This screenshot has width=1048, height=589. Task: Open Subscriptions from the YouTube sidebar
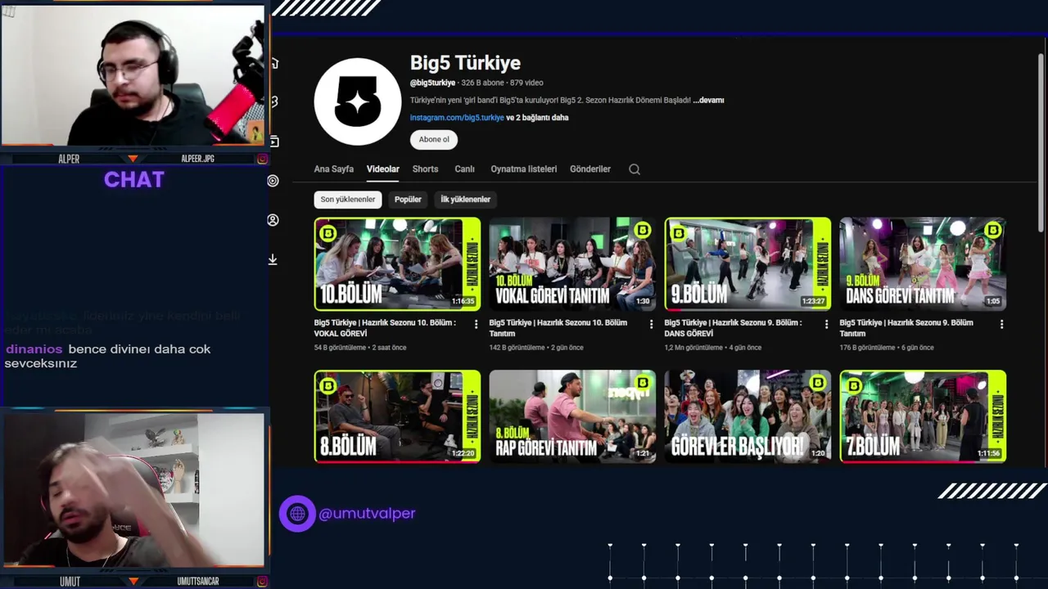[x=273, y=142]
